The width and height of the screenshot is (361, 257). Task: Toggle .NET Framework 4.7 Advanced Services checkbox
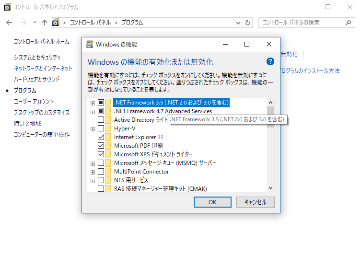(101, 111)
